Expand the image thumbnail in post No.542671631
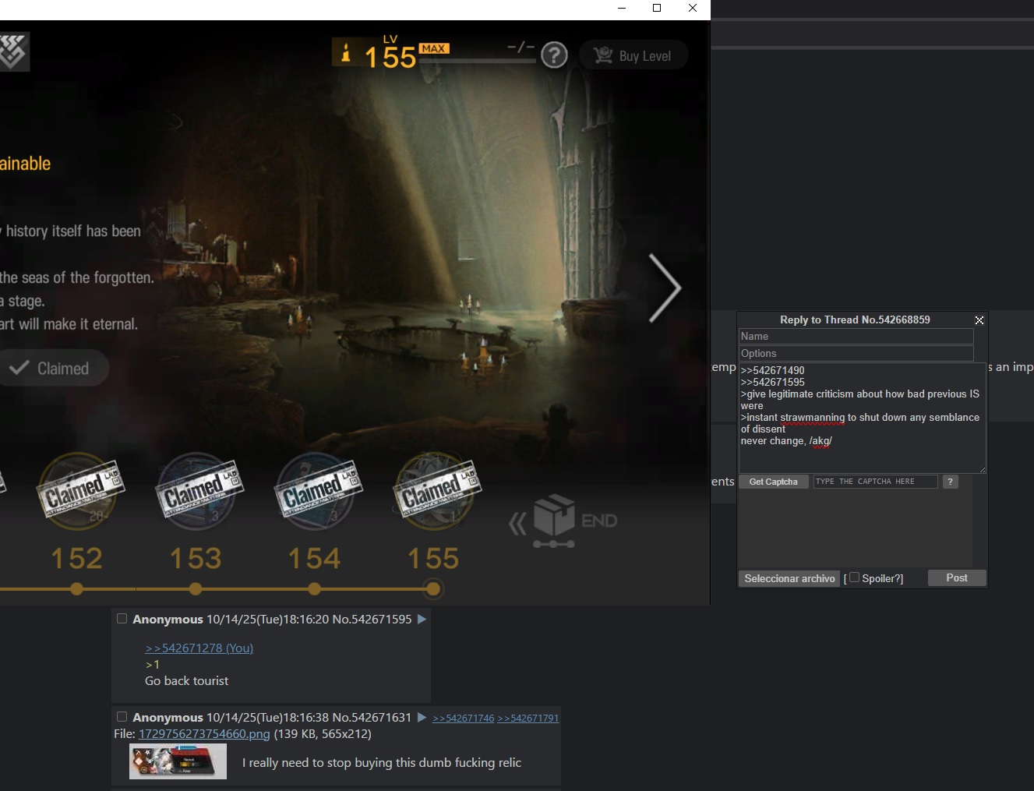Viewport: 1034px width, 791px height. [x=178, y=761]
